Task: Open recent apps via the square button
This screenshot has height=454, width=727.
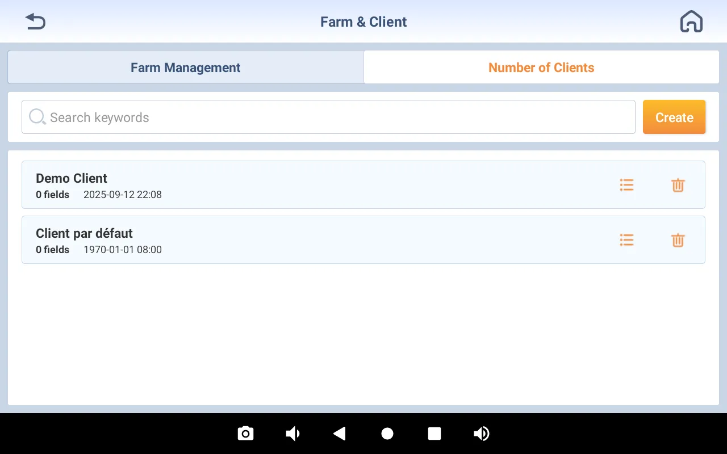Action: [434, 434]
